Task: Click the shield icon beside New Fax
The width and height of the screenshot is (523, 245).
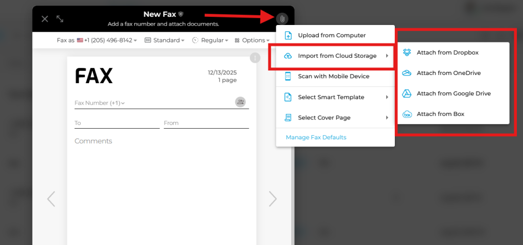Action: [181, 14]
